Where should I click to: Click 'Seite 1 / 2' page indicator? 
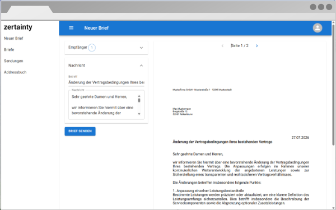click(240, 46)
